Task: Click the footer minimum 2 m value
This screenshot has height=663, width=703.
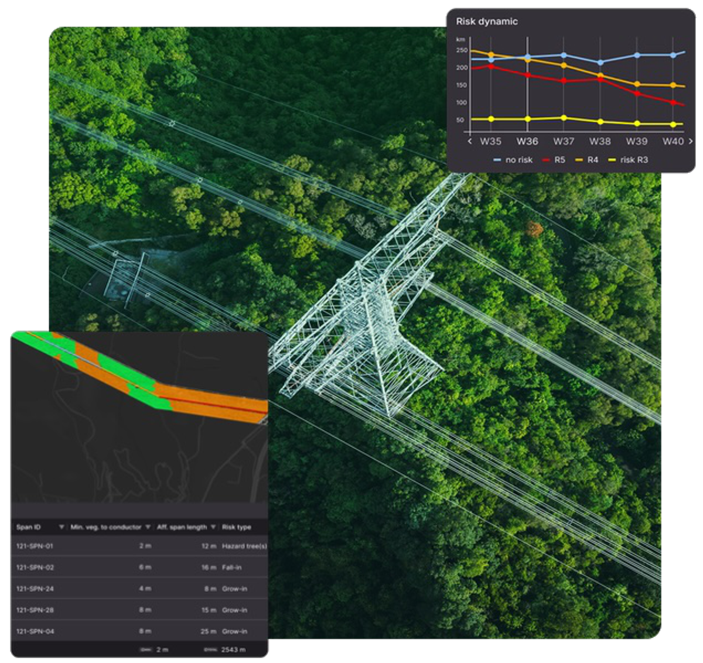Action: coord(162,650)
